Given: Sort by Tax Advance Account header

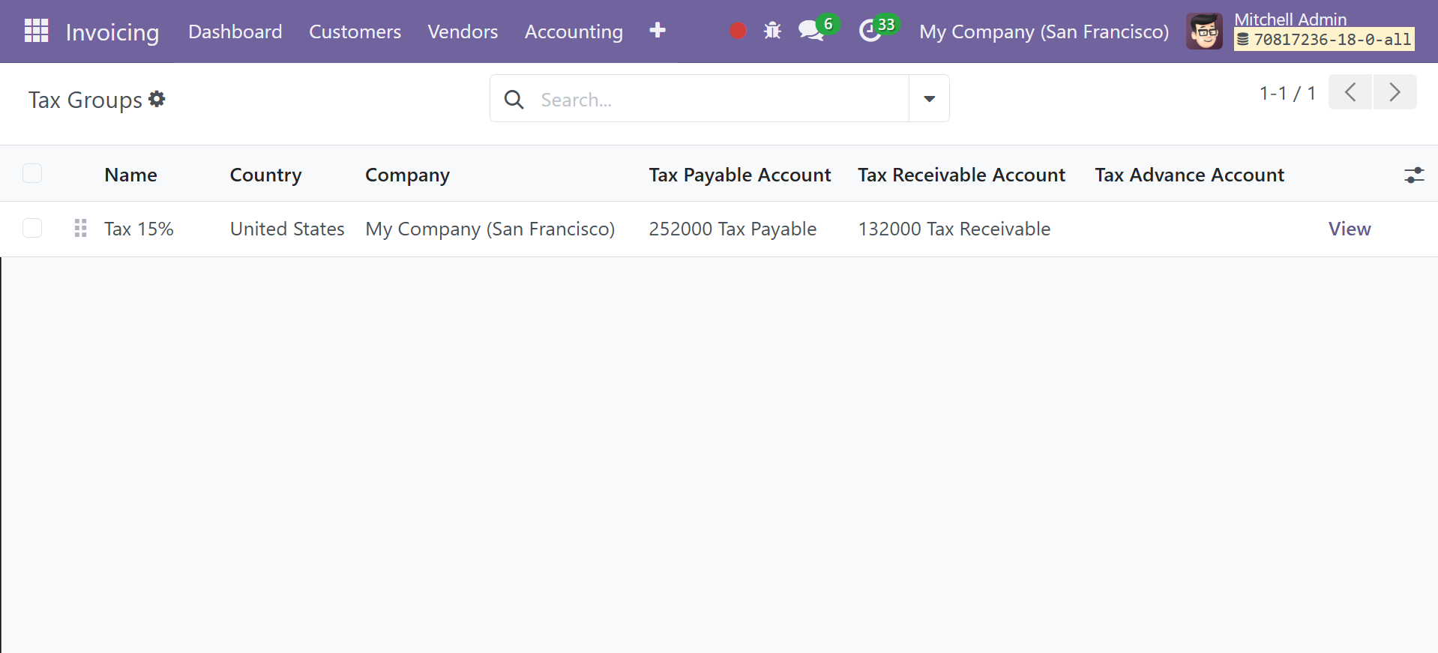Looking at the screenshot, I should (x=1189, y=175).
